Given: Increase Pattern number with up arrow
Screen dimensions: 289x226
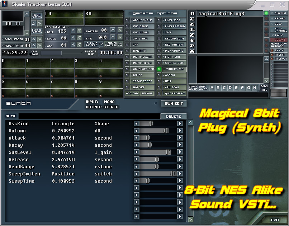Looking at the screenshot, I should click(113, 30).
